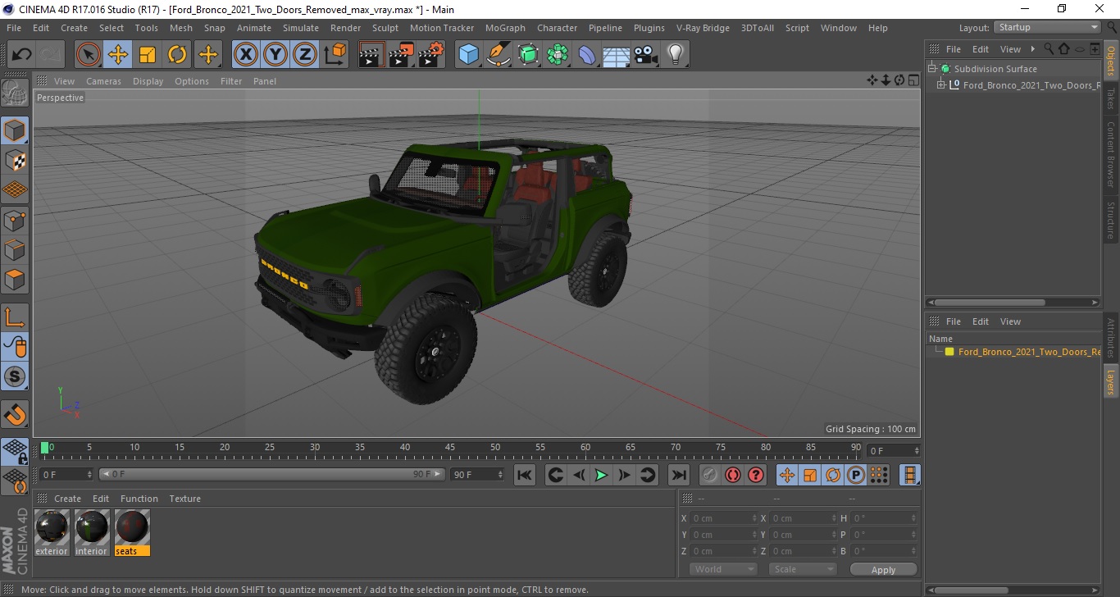Select the Scale tool

(x=148, y=55)
